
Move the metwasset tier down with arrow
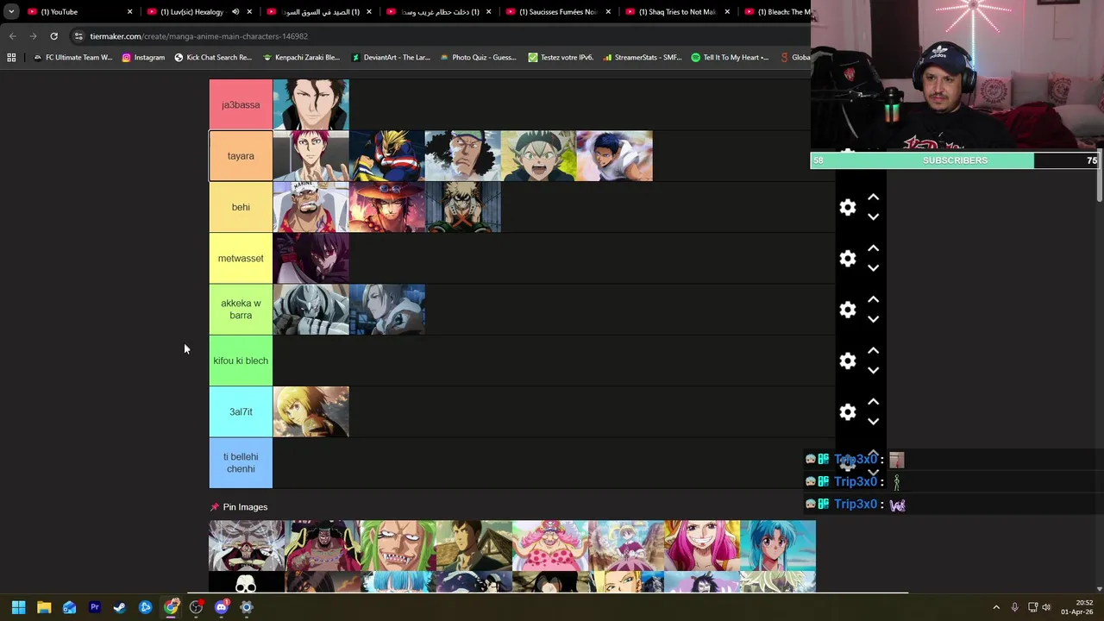(873, 268)
